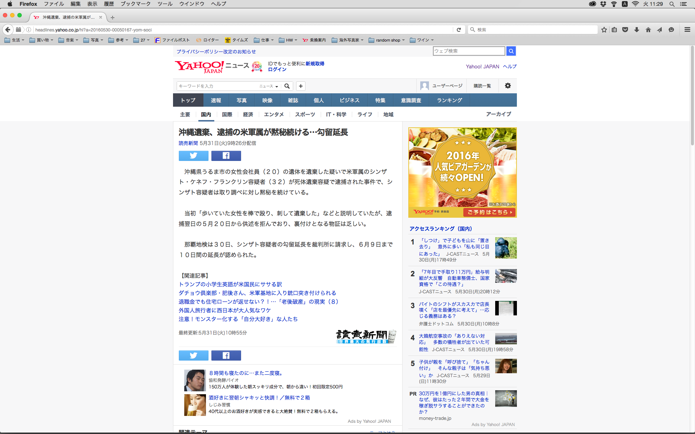Image resolution: width=695 pixels, height=434 pixels.
Task: Click Firefox home icon
Action: pos(648,30)
